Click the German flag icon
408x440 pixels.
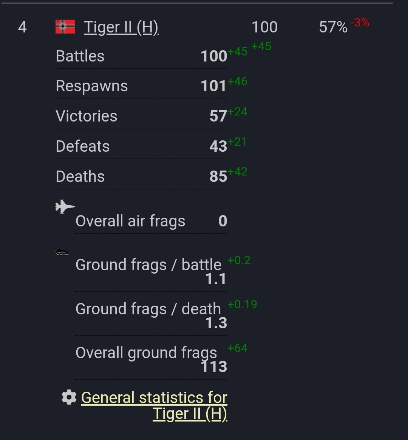[65, 27]
